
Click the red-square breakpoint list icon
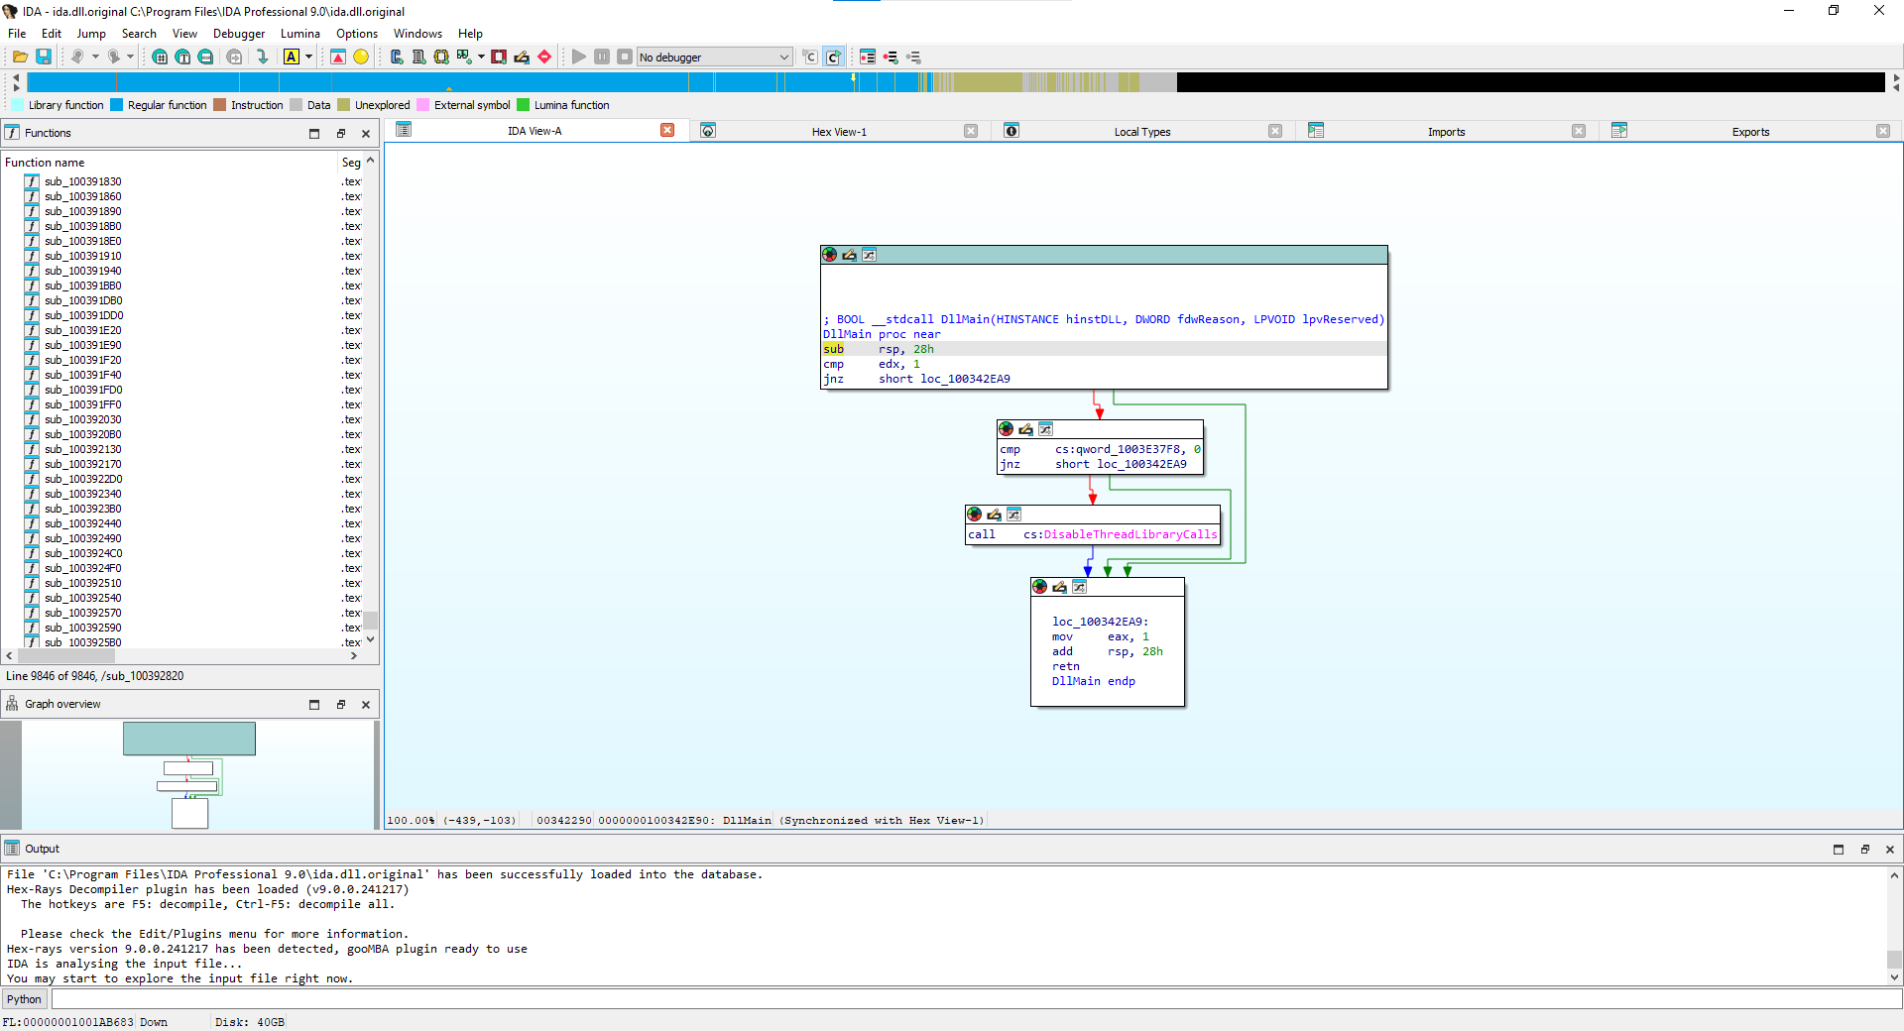(499, 57)
